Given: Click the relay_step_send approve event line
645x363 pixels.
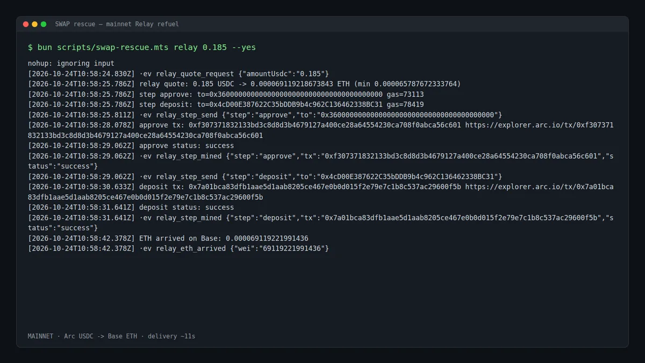Looking at the screenshot, I should tap(265, 115).
